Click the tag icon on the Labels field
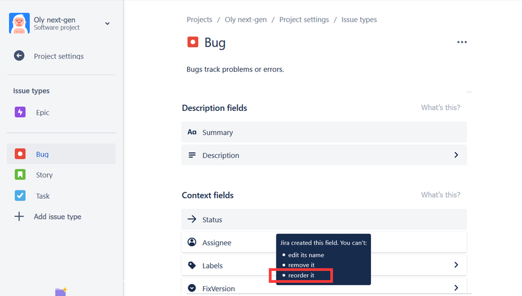Viewport: 522px width, 296px height. [x=192, y=265]
